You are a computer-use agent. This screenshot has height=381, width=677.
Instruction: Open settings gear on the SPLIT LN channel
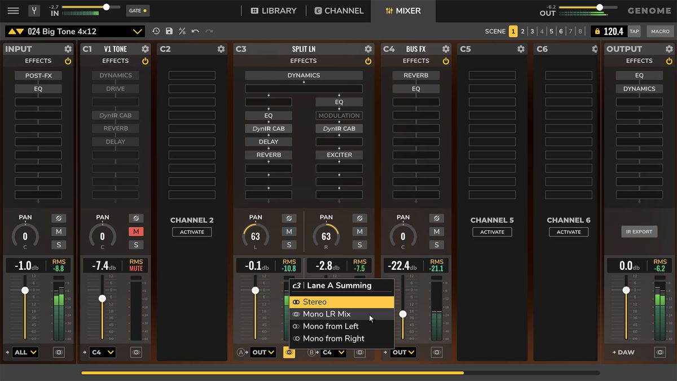[x=367, y=49]
